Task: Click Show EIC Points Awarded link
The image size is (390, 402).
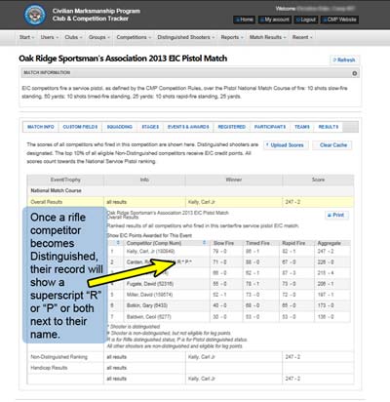Action: point(149,235)
